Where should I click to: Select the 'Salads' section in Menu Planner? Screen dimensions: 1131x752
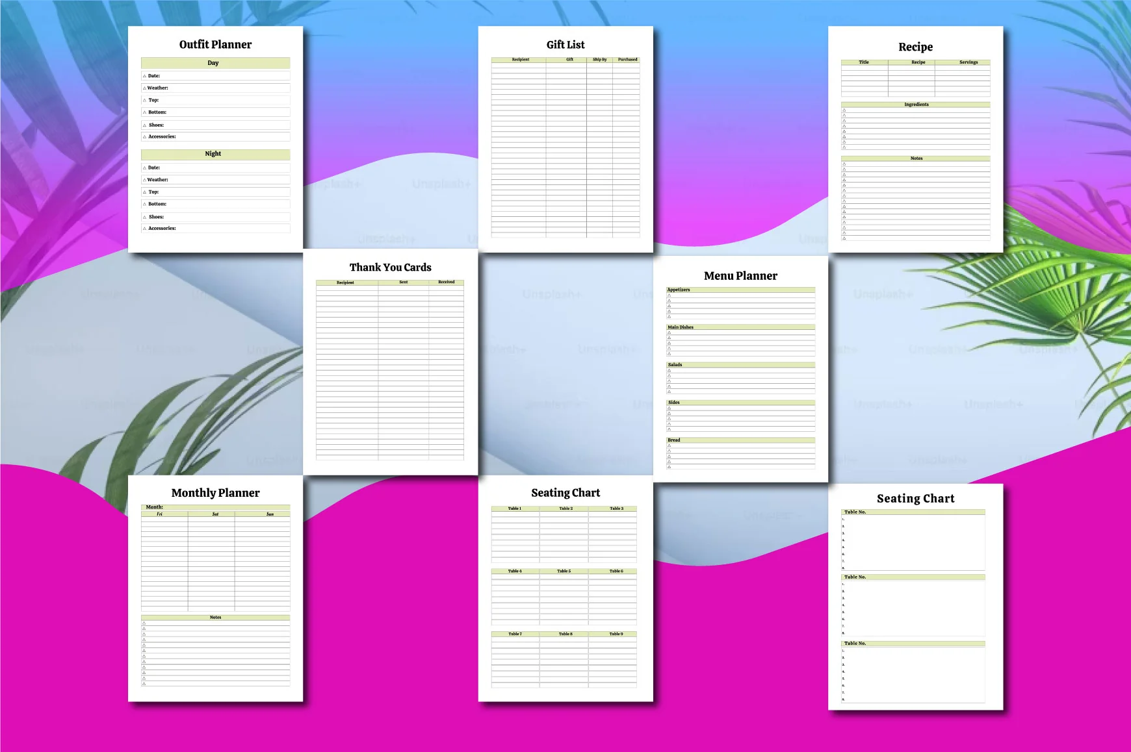coord(740,365)
